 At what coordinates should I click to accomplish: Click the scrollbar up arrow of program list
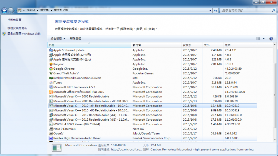pyautogui.click(x=274, y=45)
